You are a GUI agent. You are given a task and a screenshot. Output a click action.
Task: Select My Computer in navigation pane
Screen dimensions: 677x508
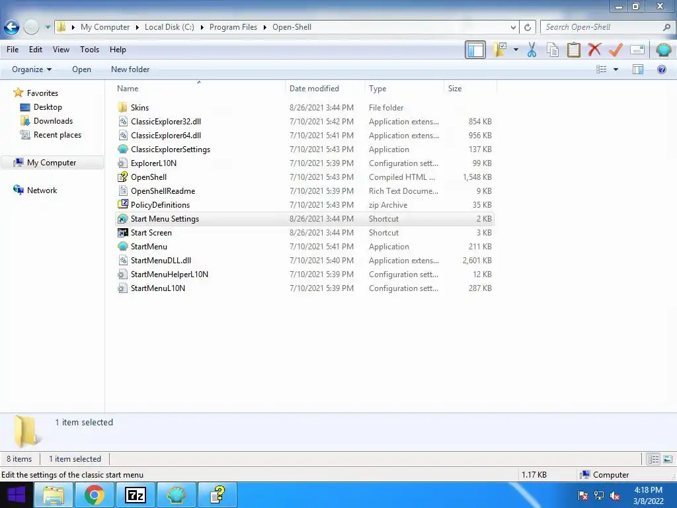pos(52,163)
